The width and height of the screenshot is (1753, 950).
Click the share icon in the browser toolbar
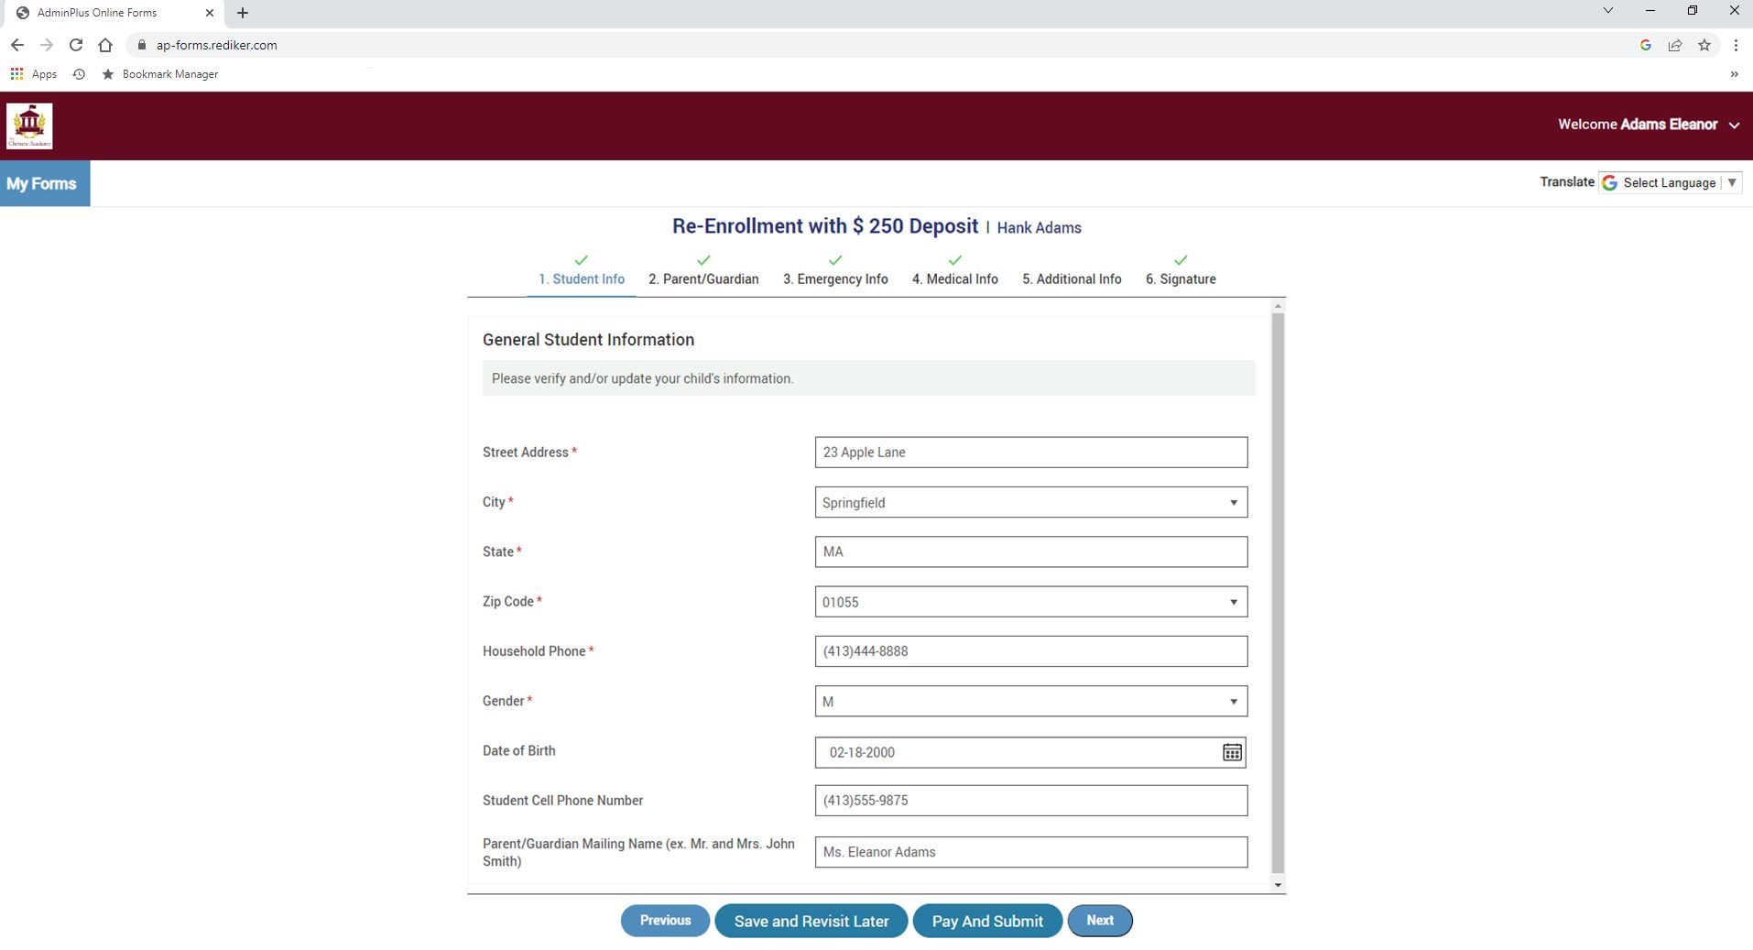(1675, 44)
